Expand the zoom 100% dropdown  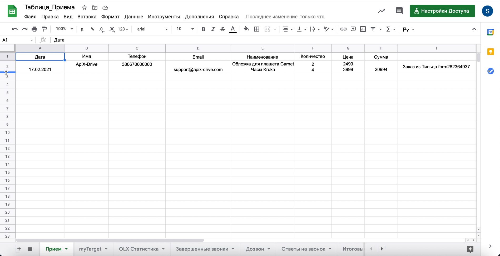tap(64, 29)
